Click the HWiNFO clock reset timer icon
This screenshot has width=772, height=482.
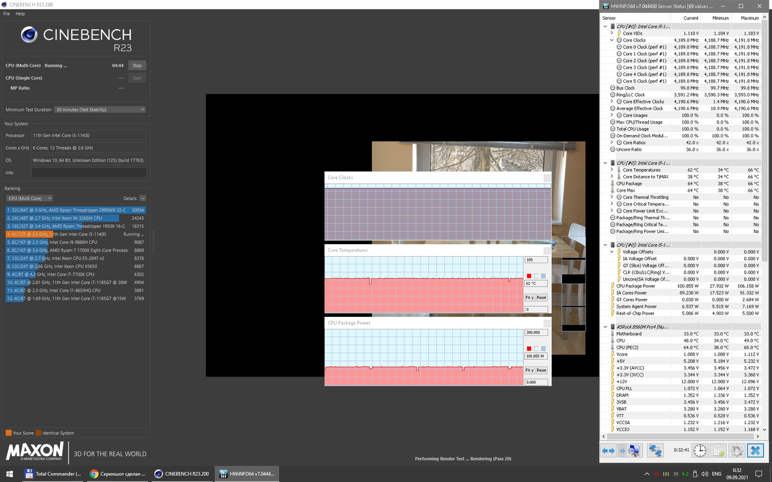[x=699, y=450]
